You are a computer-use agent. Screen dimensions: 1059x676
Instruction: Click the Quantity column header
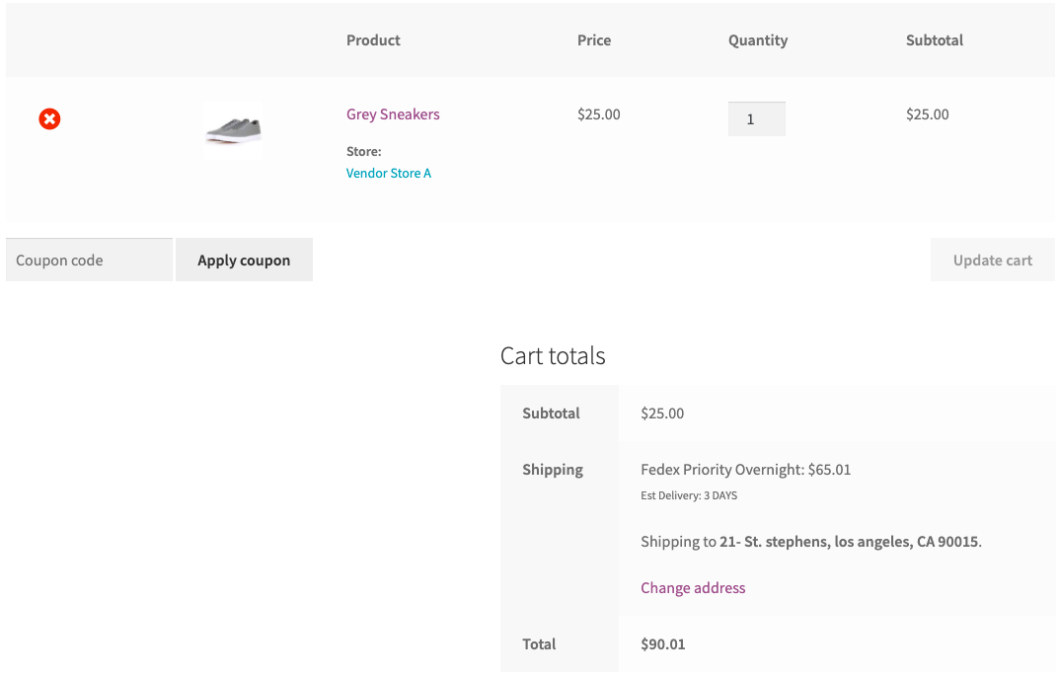[x=758, y=40]
